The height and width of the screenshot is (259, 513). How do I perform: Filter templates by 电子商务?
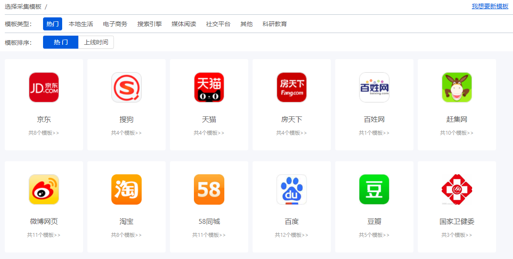(x=115, y=24)
